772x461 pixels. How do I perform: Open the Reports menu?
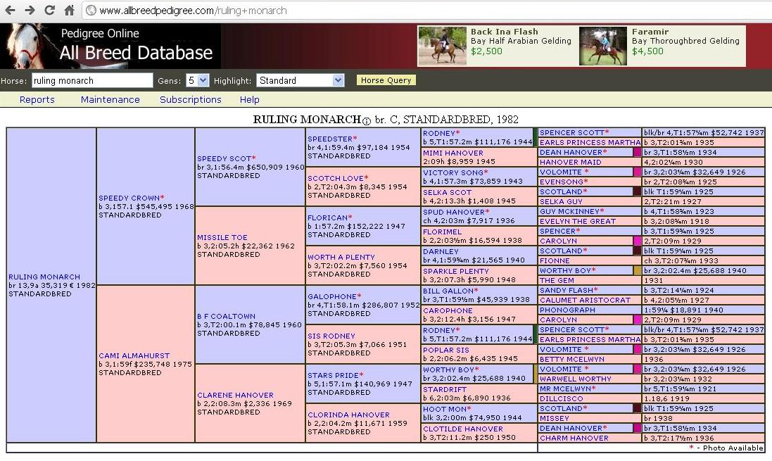(37, 100)
